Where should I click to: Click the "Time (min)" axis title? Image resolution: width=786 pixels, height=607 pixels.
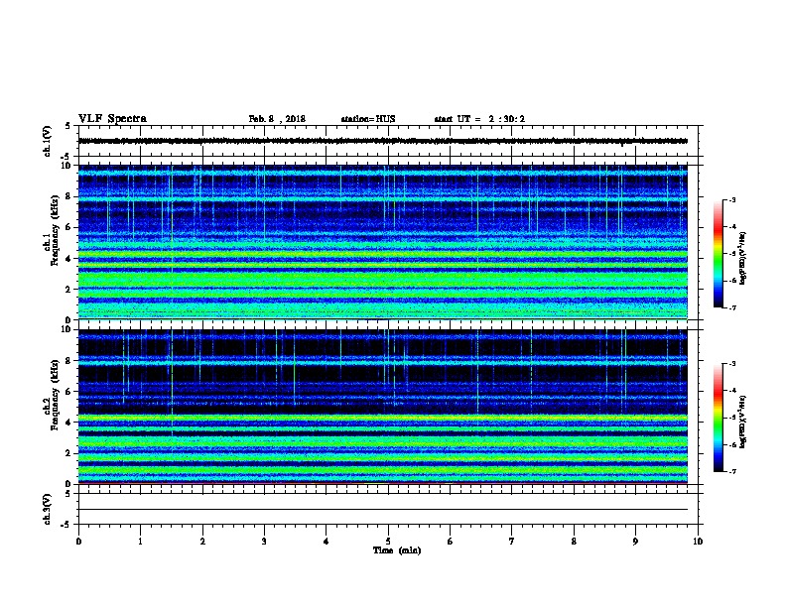[397, 550]
